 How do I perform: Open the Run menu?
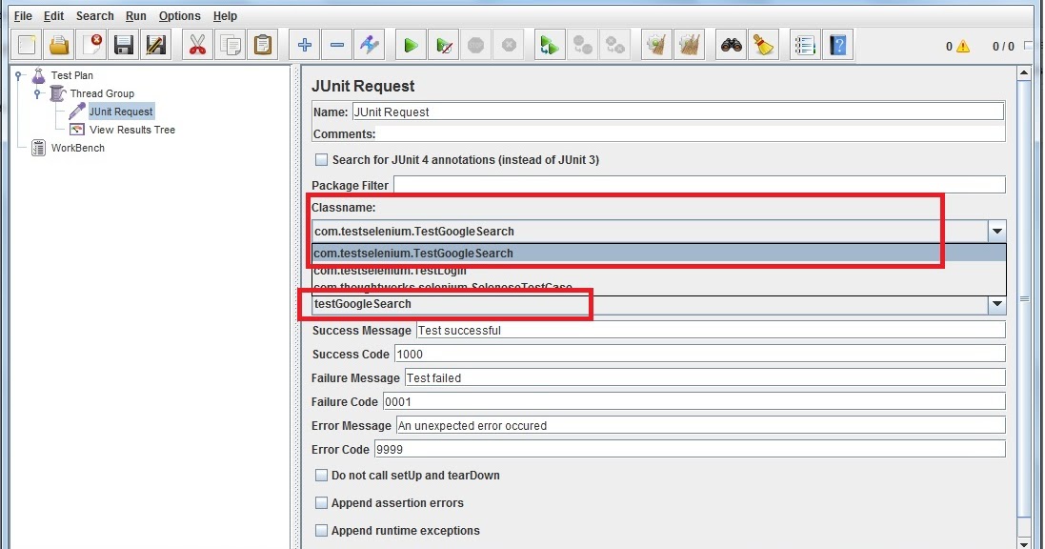pyautogui.click(x=135, y=15)
